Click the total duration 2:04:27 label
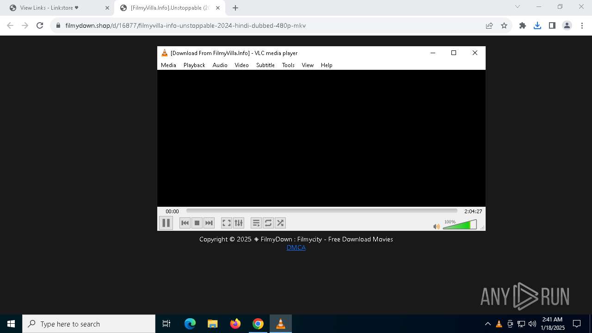Screen dimensions: 592x333 473,211
